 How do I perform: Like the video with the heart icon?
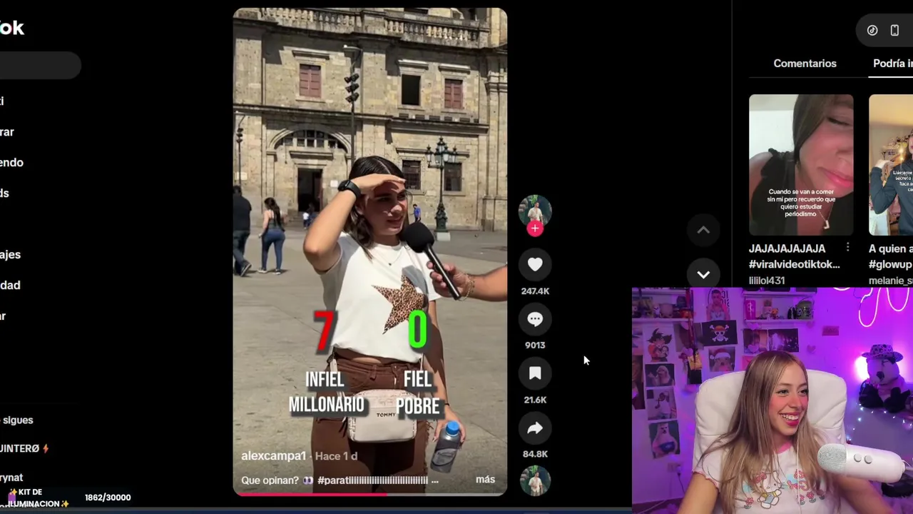(535, 265)
